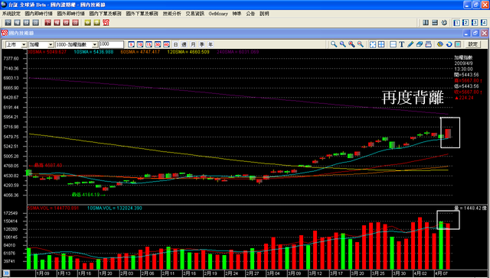Screen dimensions: 490x278
Task: Open the 1000-加權指數 symbol dropdown
Action: [x=95, y=45]
